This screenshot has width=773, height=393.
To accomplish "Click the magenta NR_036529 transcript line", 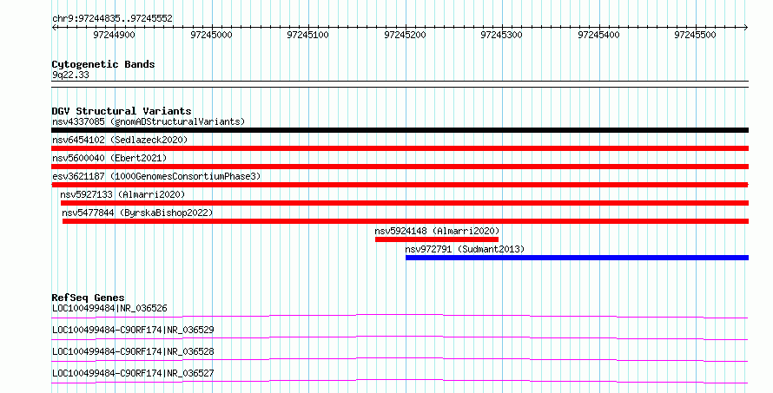I will (400, 337).
